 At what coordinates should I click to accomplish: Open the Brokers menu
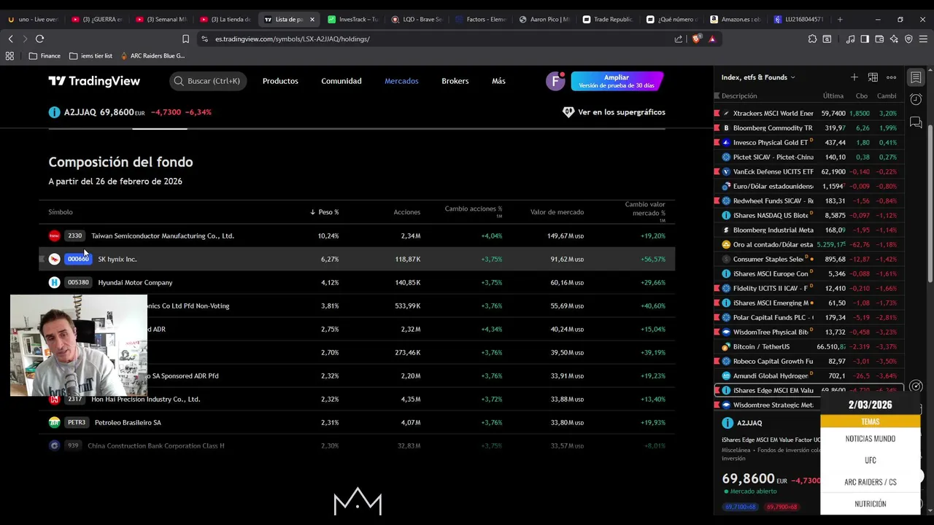pyautogui.click(x=455, y=81)
